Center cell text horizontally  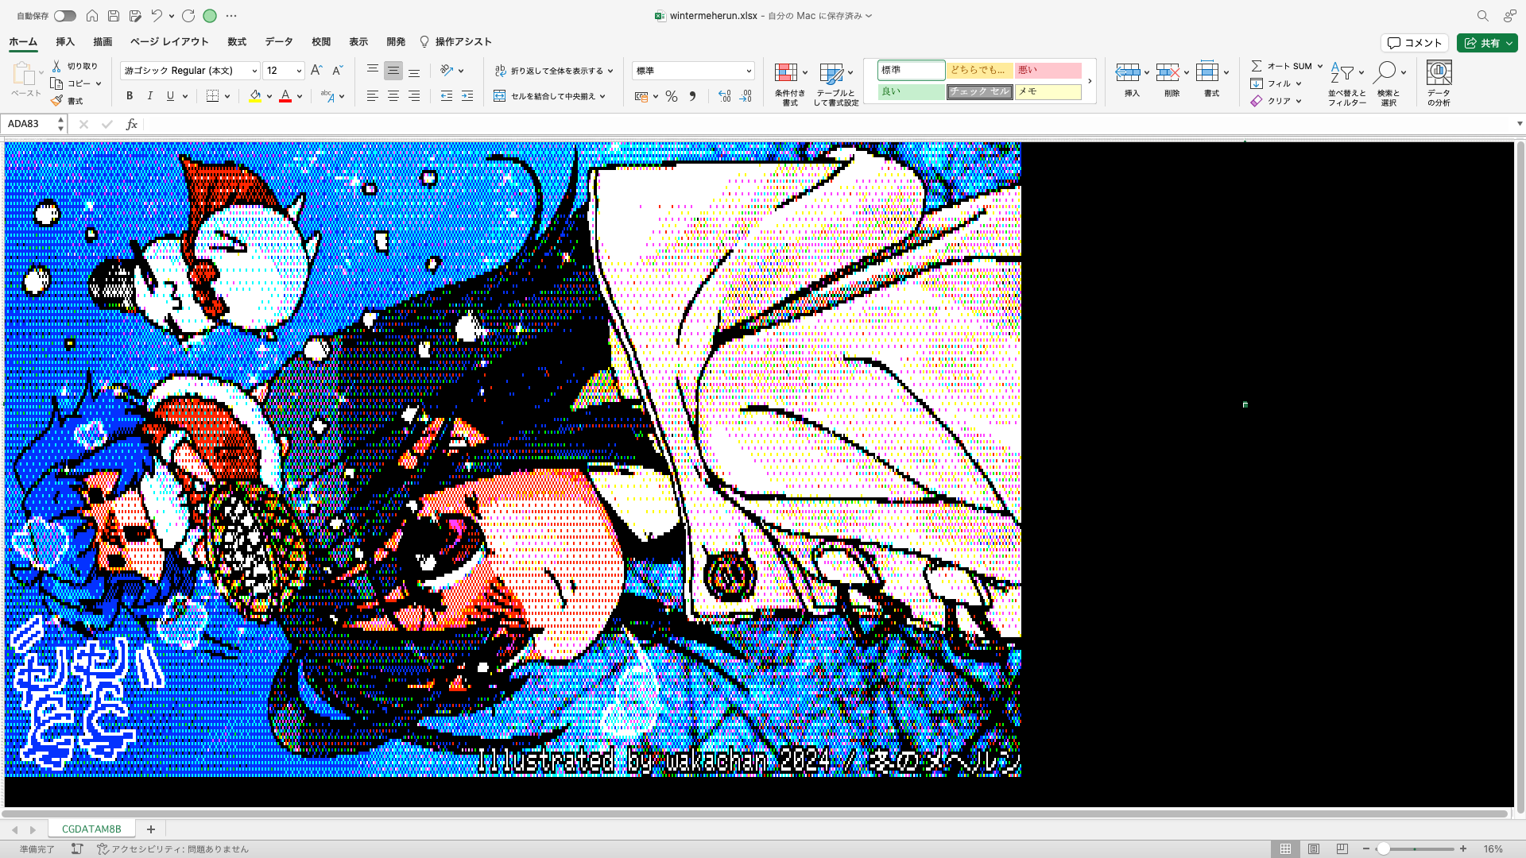click(393, 96)
